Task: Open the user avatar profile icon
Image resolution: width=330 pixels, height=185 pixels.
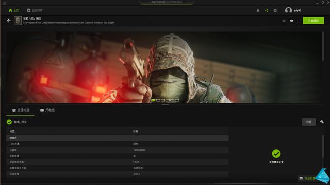Action: coord(288,10)
